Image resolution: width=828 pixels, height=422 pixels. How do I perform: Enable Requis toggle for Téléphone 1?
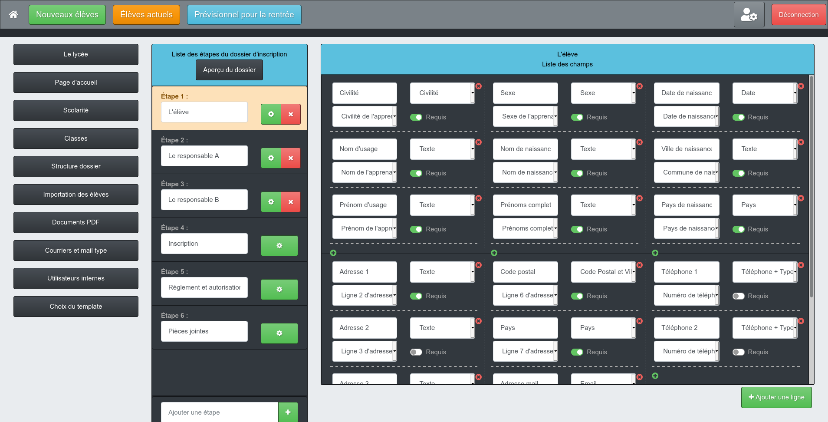click(x=739, y=296)
